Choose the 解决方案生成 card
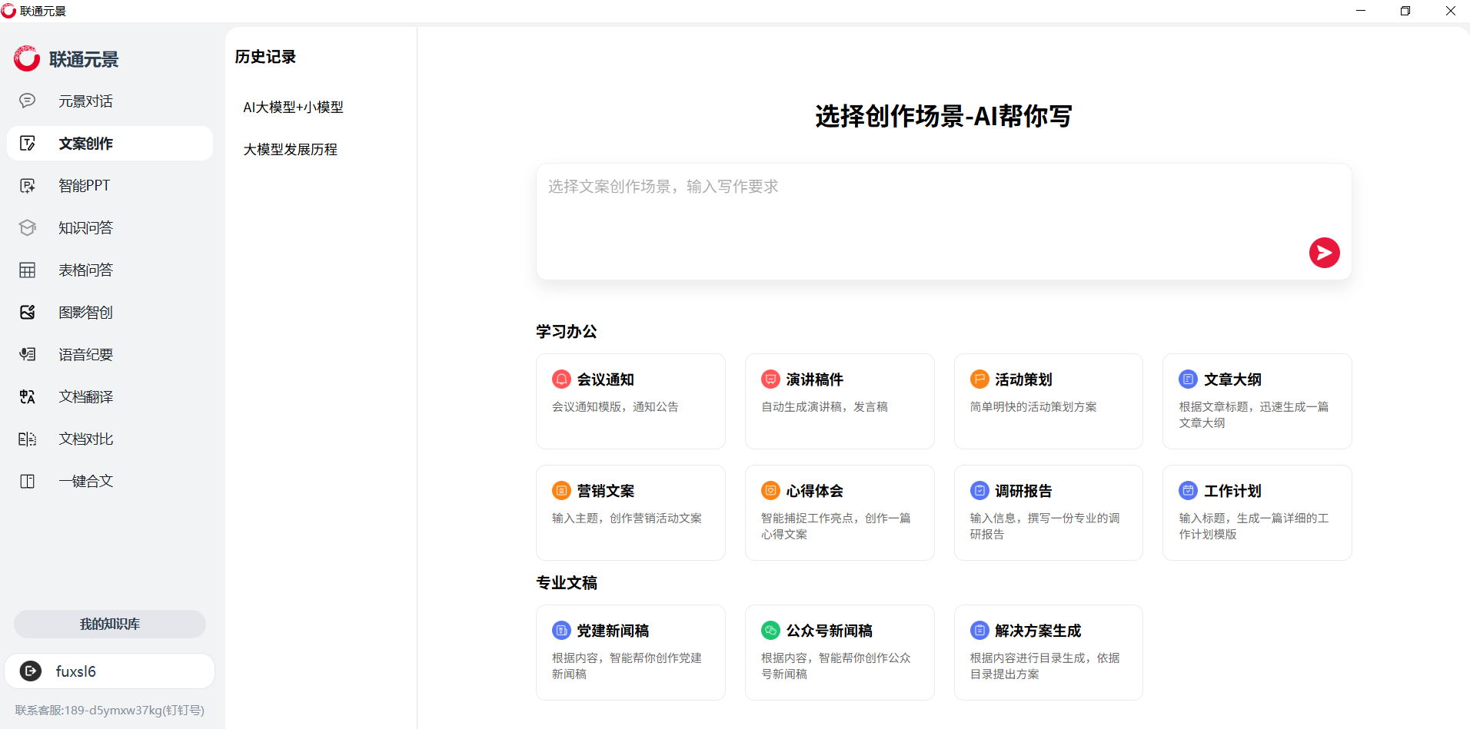This screenshot has width=1470, height=729. click(1048, 652)
